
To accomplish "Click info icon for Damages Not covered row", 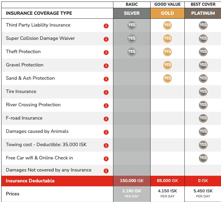I will (106, 171).
